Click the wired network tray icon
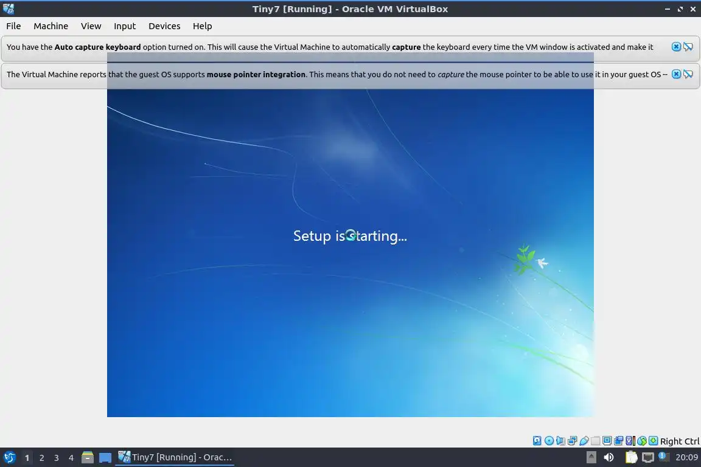This screenshot has height=467, width=701. (x=648, y=457)
